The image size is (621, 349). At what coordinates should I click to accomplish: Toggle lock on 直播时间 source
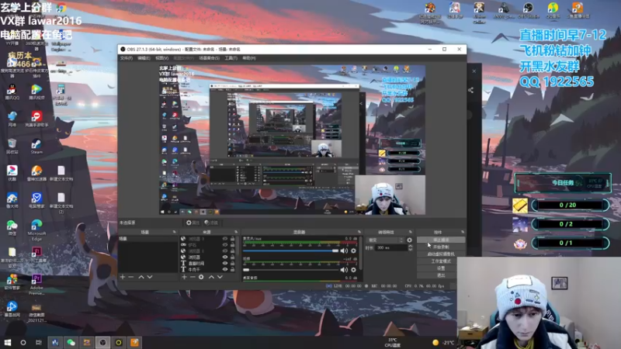(232, 263)
